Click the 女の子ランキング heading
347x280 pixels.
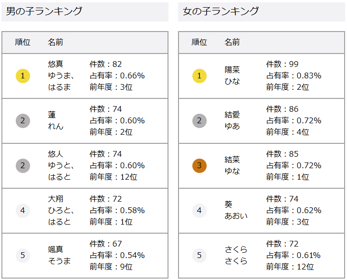(x=221, y=11)
